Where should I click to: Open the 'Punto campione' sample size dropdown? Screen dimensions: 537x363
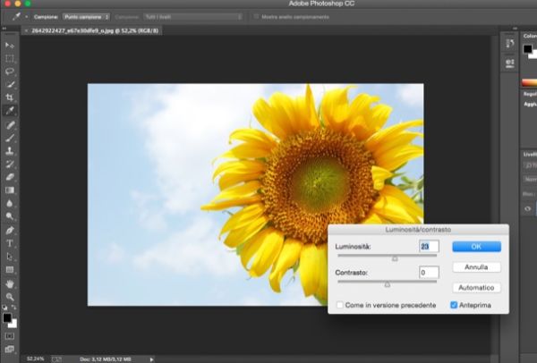(x=86, y=16)
